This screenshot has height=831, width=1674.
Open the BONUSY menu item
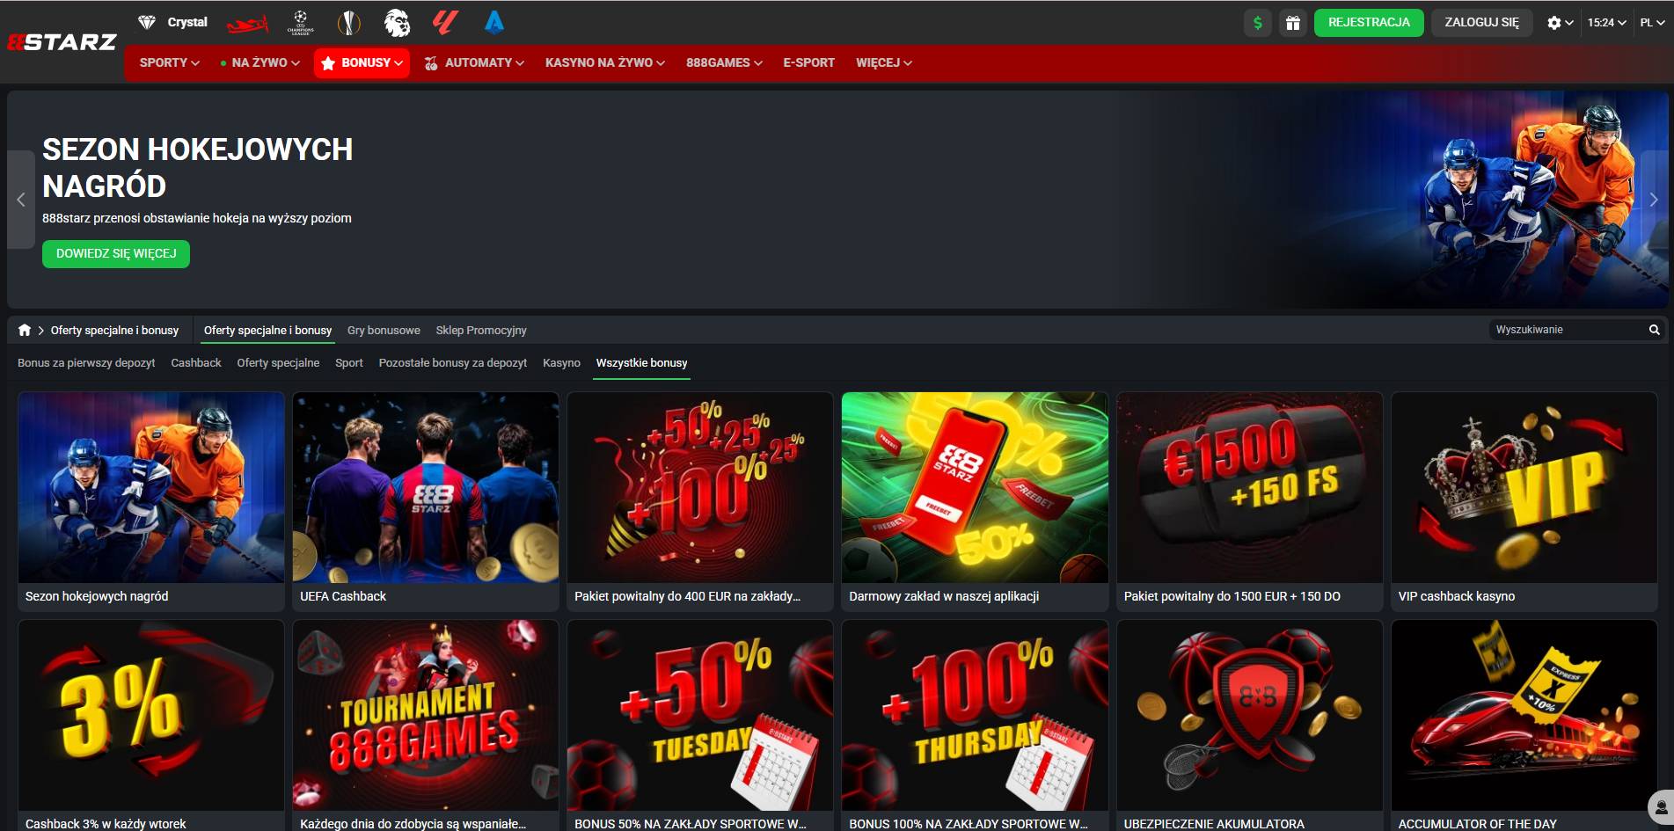tap(362, 62)
